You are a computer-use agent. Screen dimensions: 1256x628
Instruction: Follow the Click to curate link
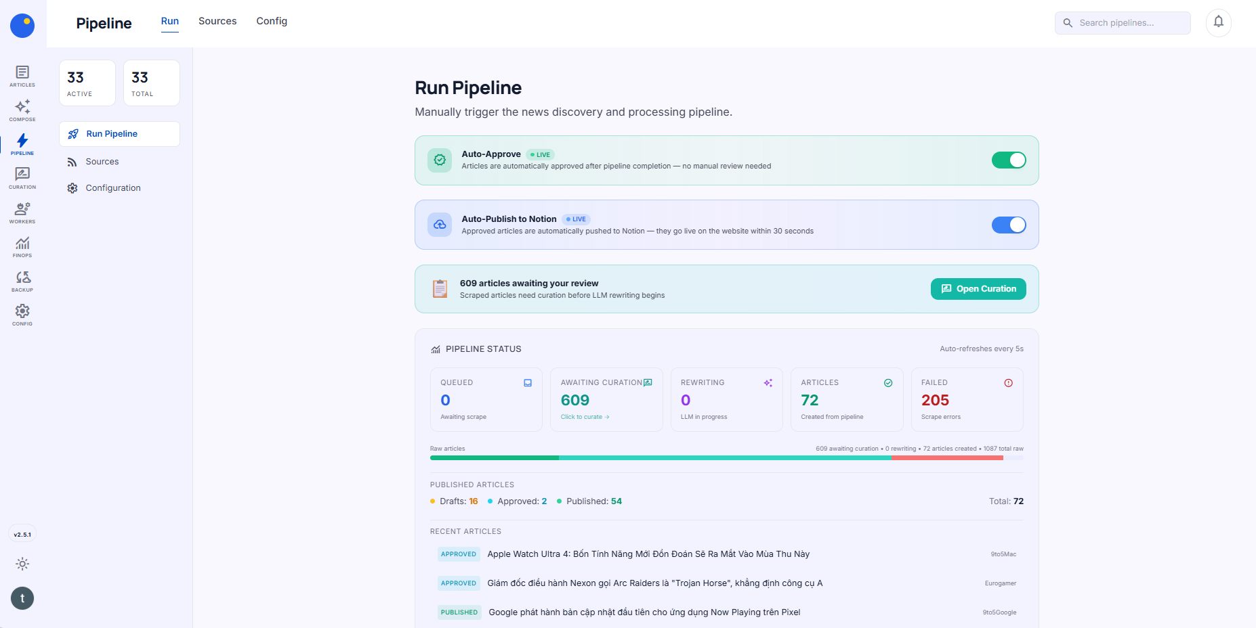(x=584, y=416)
